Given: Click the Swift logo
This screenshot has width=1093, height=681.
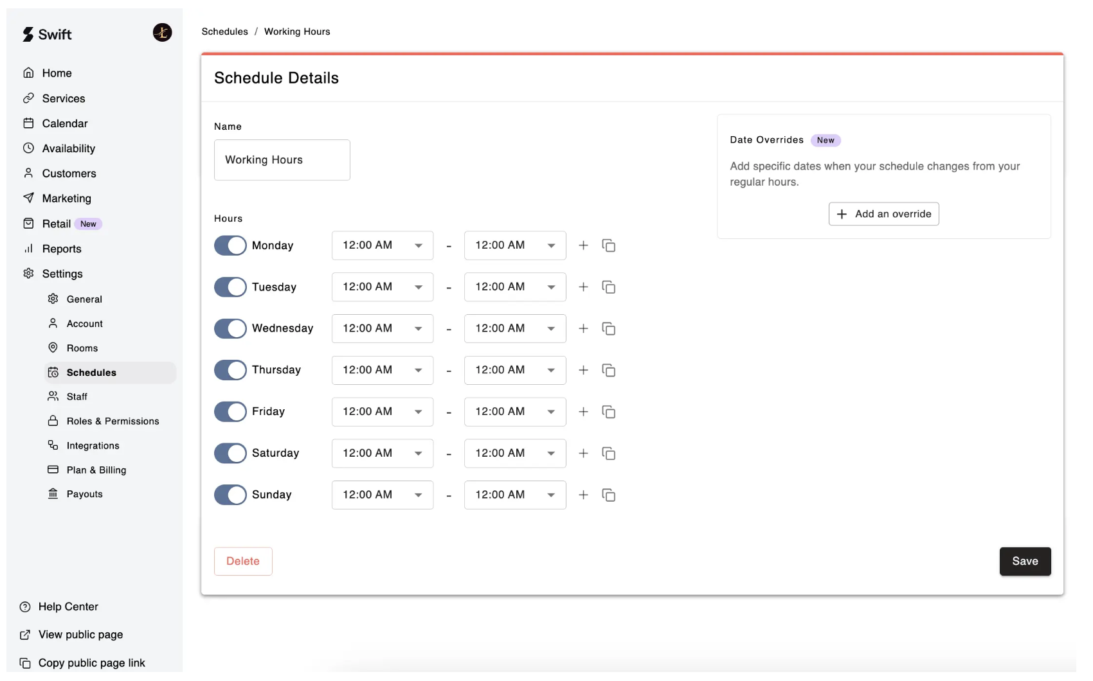Looking at the screenshot, I should pos(47,35).
